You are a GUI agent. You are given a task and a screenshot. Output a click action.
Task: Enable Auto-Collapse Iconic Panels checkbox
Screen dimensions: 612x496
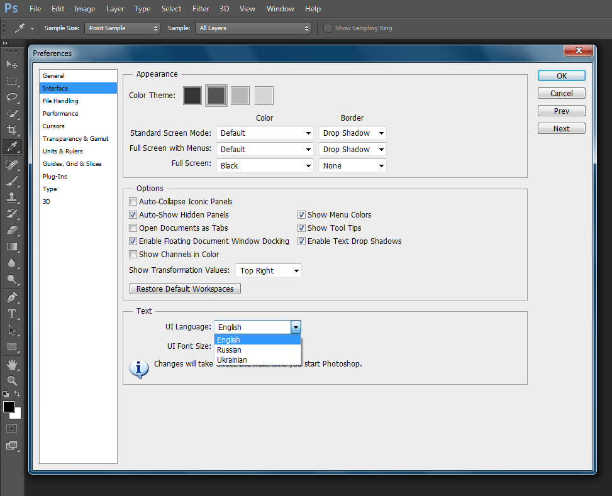133,202
